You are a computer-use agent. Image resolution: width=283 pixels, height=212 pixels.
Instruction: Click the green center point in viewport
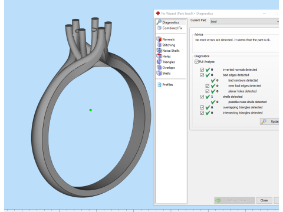(91, 110)
